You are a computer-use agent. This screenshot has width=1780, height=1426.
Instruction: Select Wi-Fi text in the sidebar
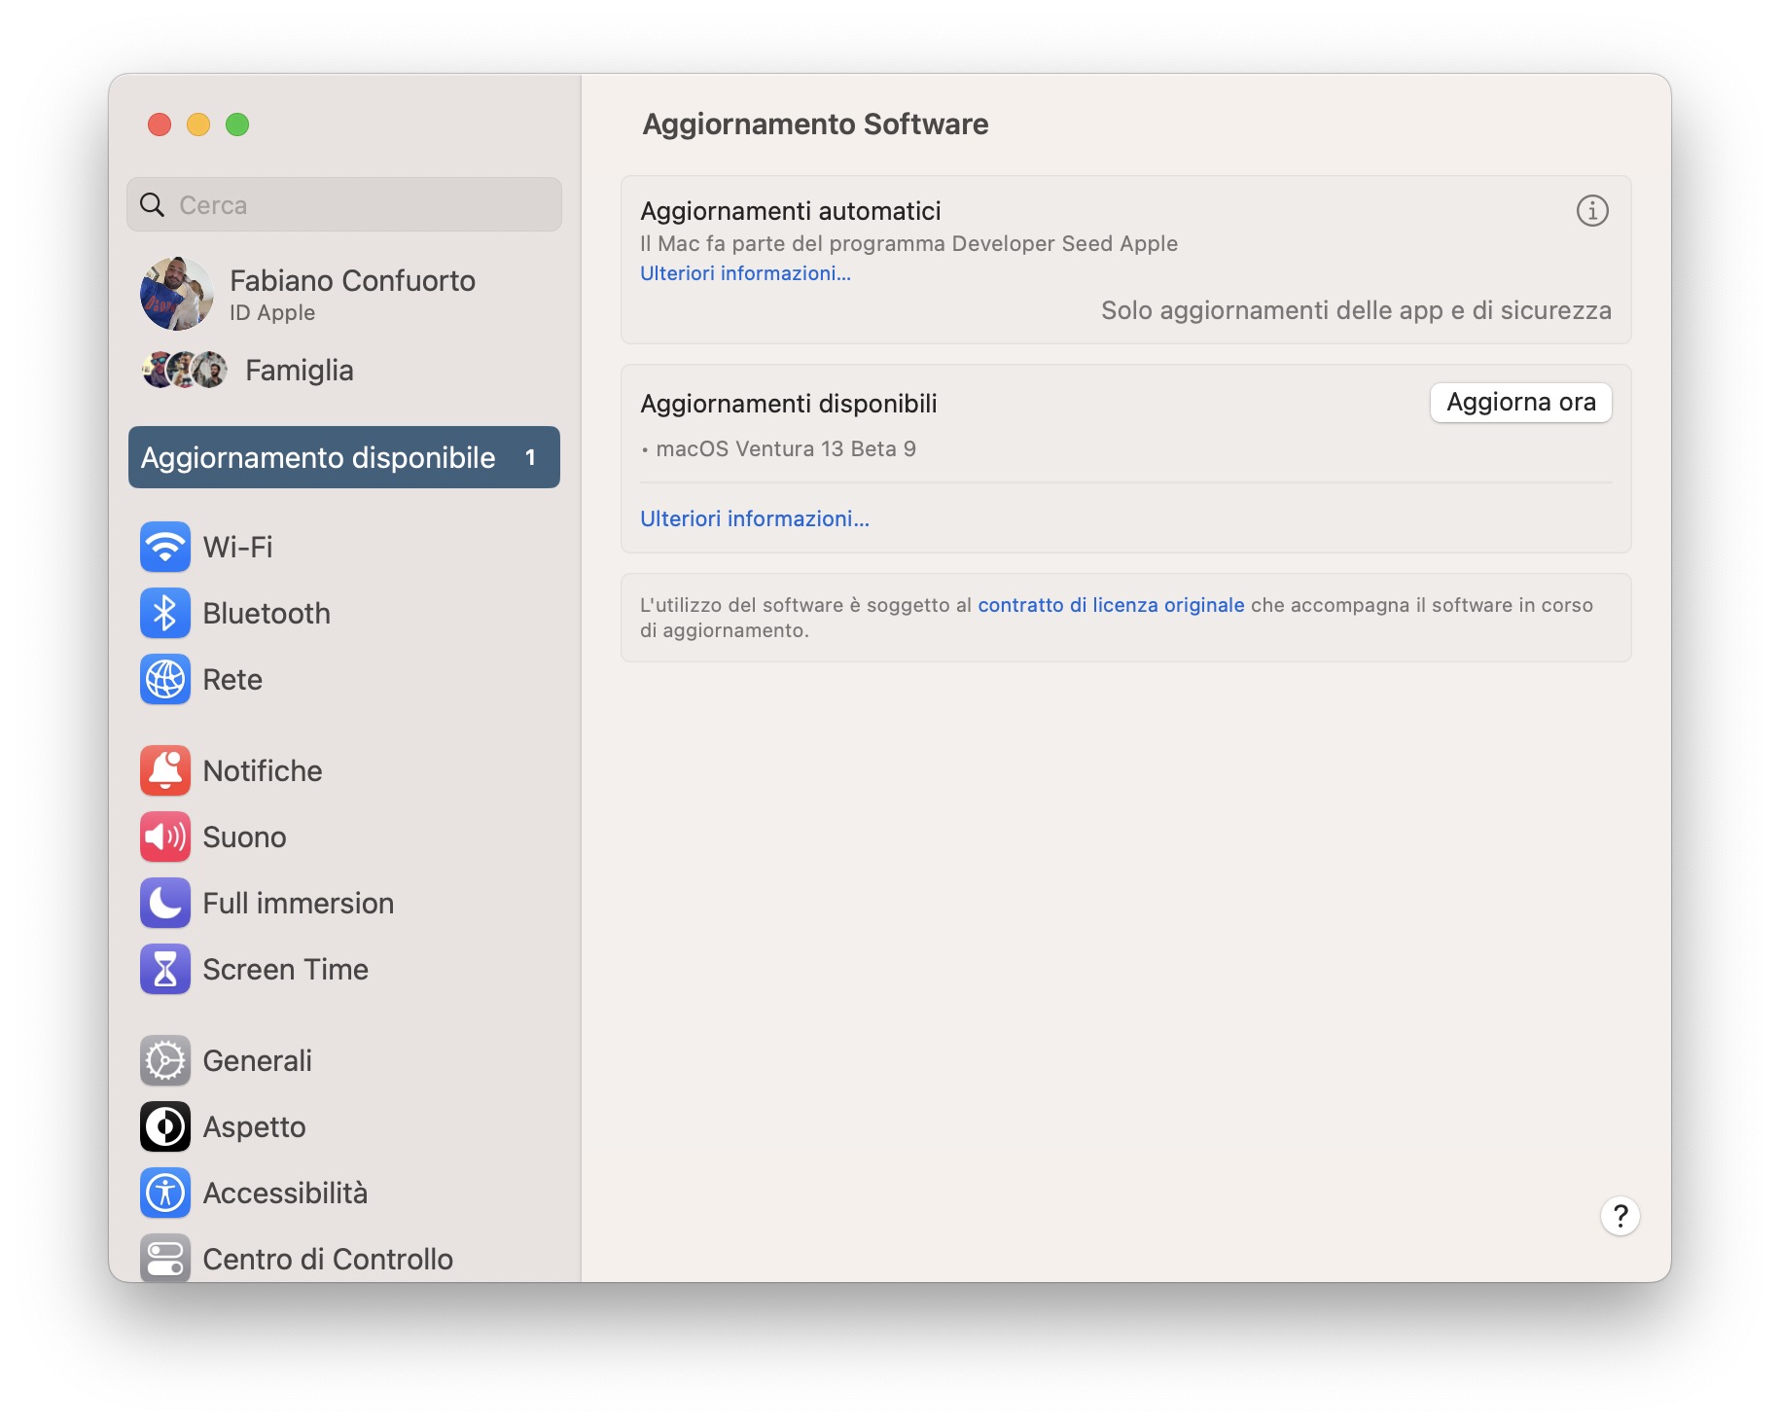[237, 548]
